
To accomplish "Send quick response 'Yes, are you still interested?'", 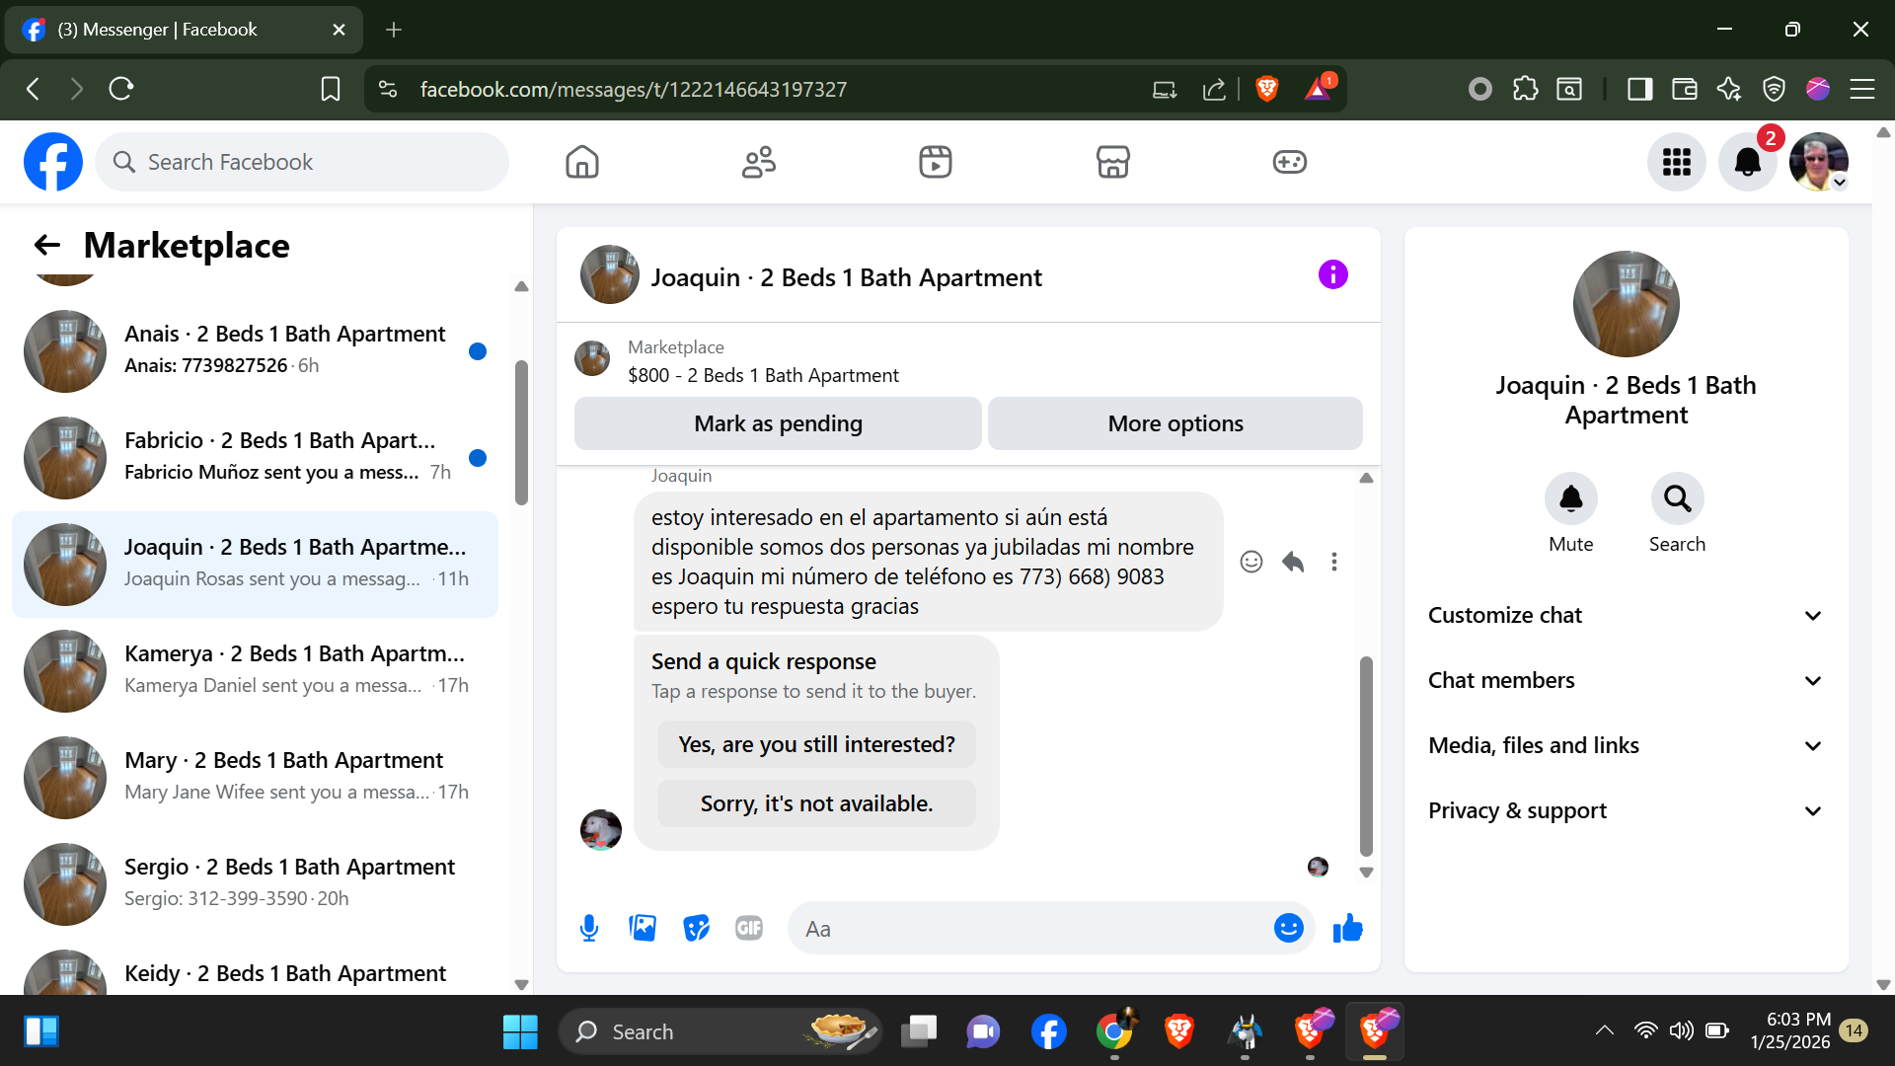I will click(x=816, y=744).
